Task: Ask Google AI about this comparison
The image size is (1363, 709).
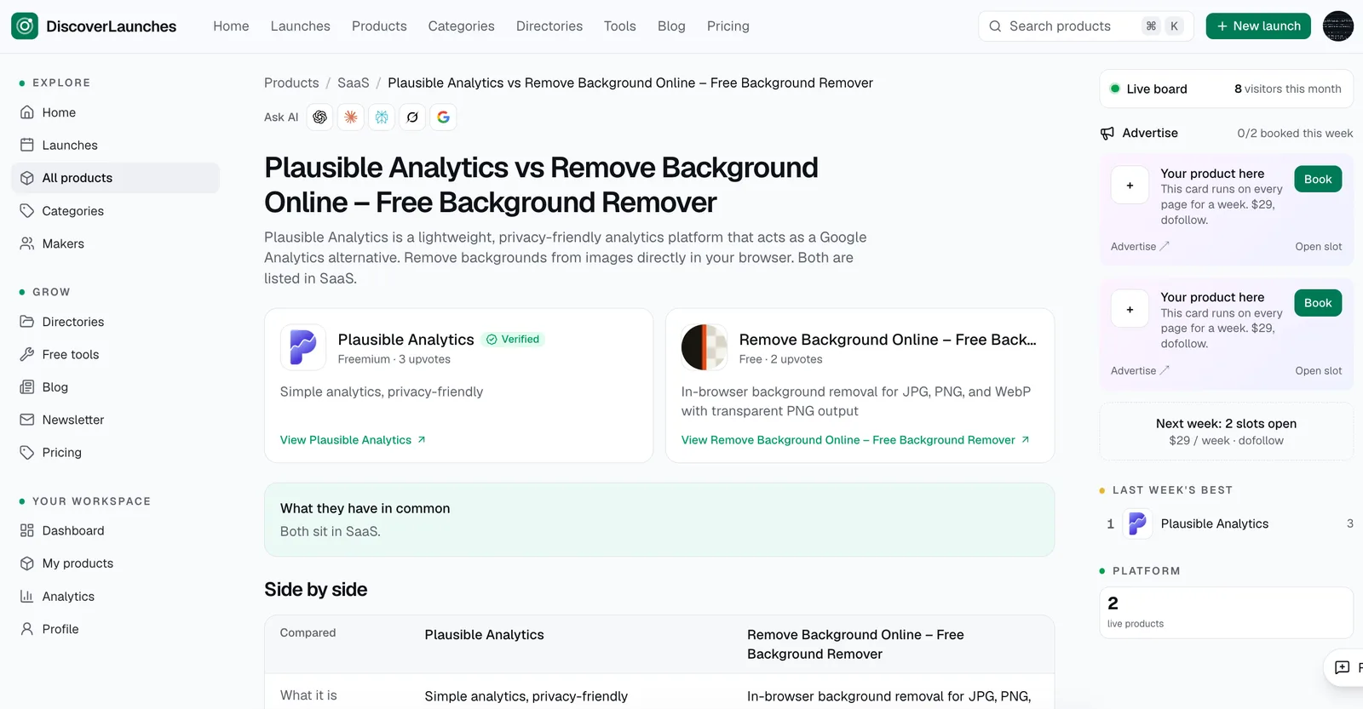Action: pyautogui.click(x=443, y=117)
